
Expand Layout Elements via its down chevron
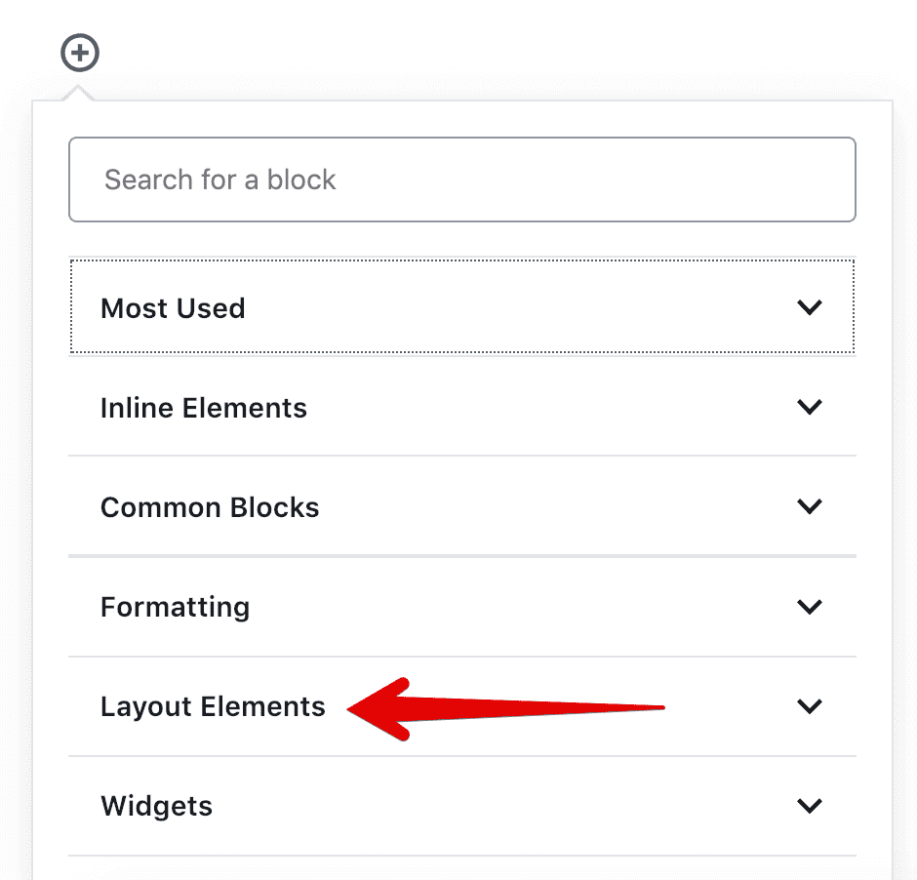click(810, 705)
